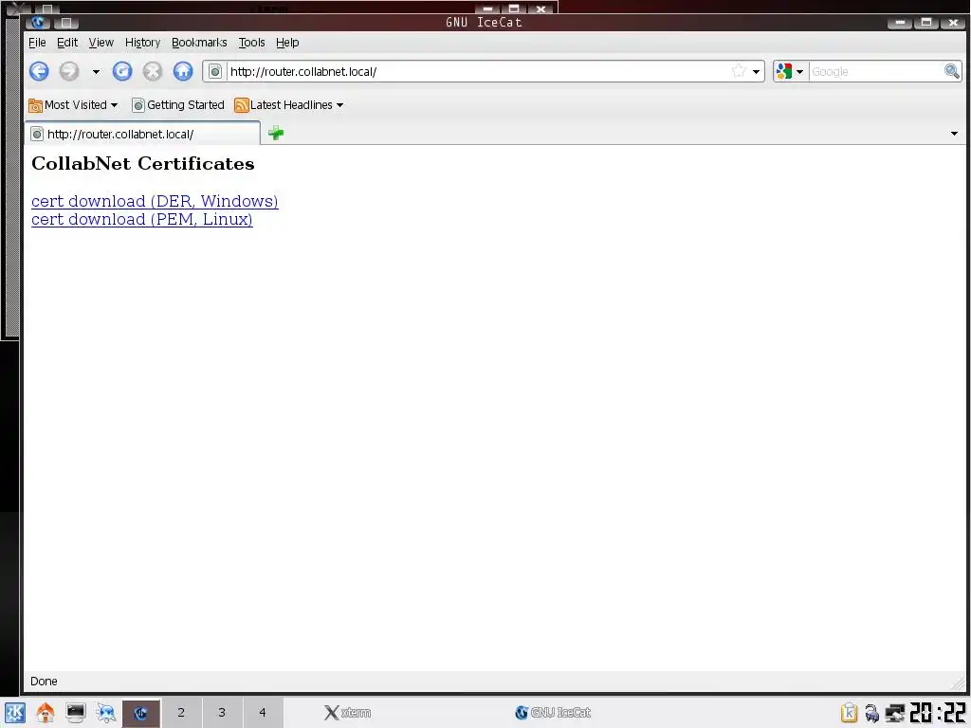
Task: Switch to virtual desktop 1
Action: click(x=141, y=713)
